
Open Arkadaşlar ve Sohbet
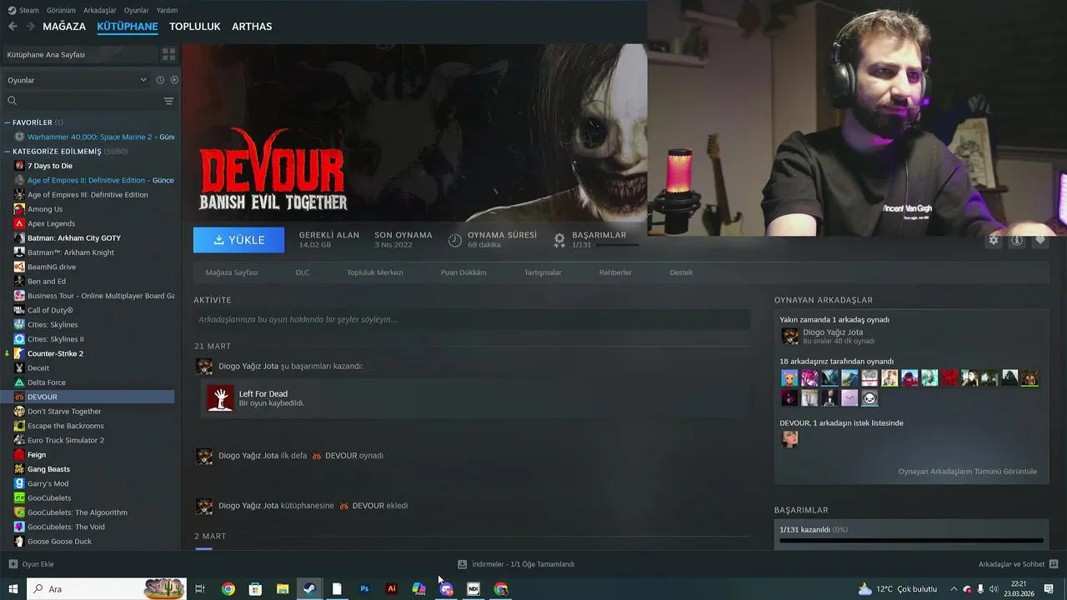1011,564
